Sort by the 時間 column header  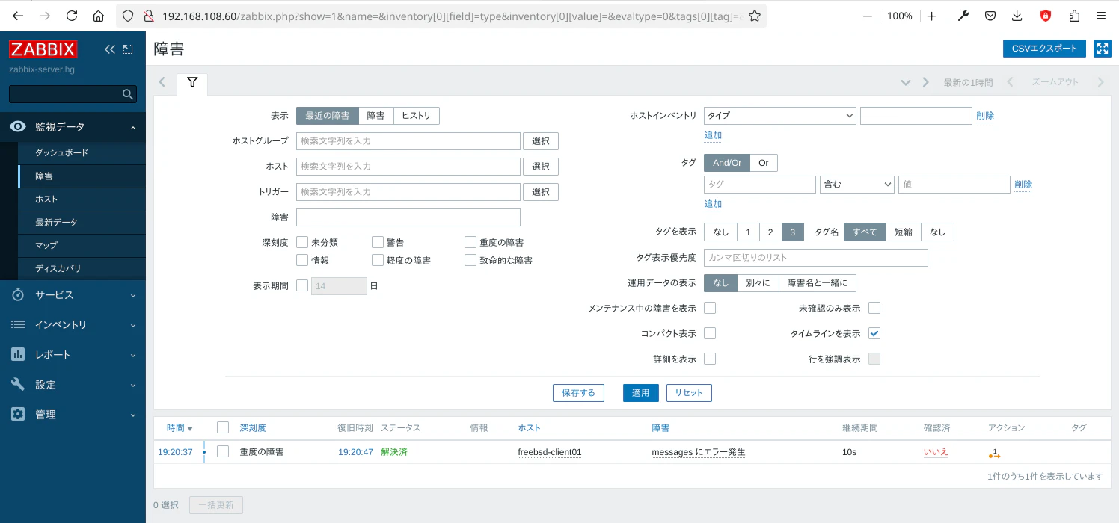click(180, 428)
